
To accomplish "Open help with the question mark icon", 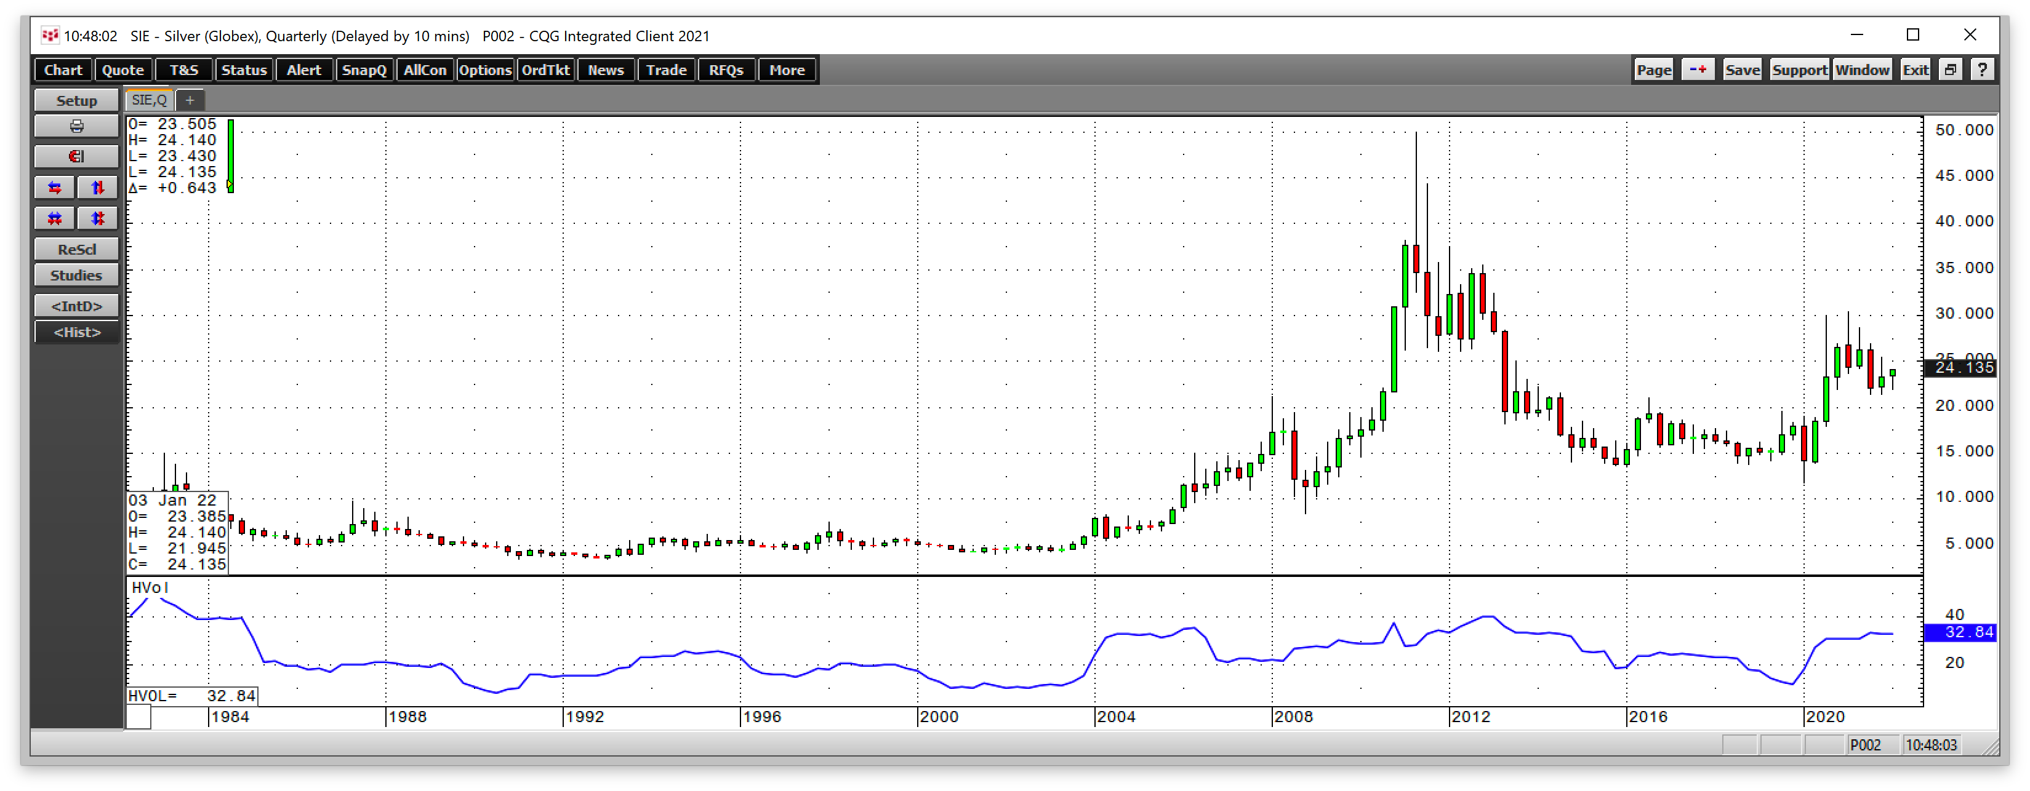I will pos(1982,70).
